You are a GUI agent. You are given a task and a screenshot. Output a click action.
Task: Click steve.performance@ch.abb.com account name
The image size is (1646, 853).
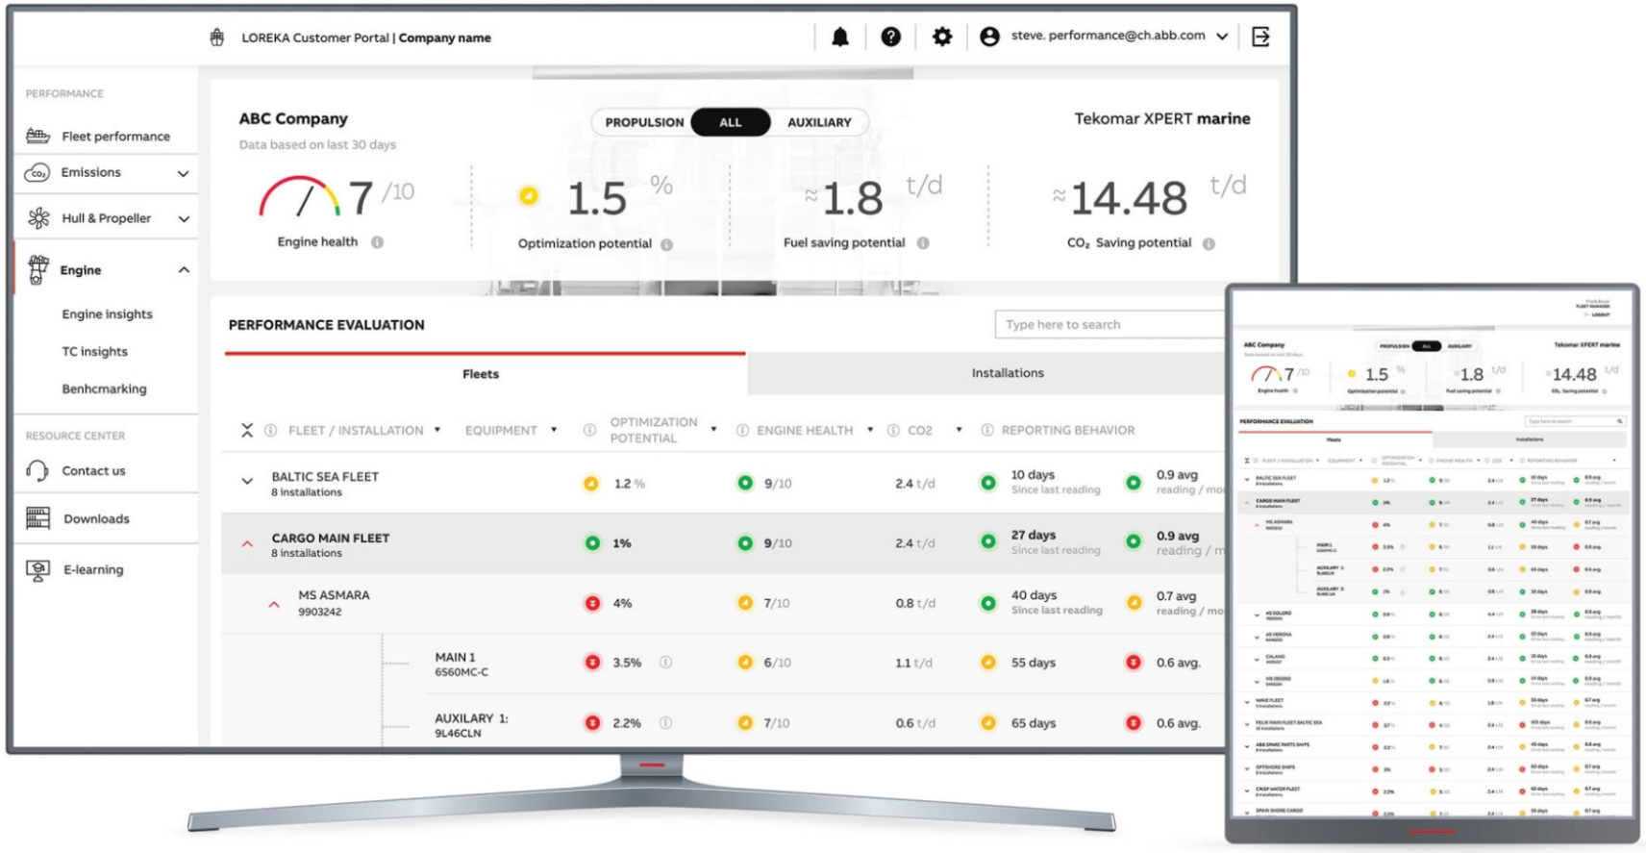point(1108,36)
